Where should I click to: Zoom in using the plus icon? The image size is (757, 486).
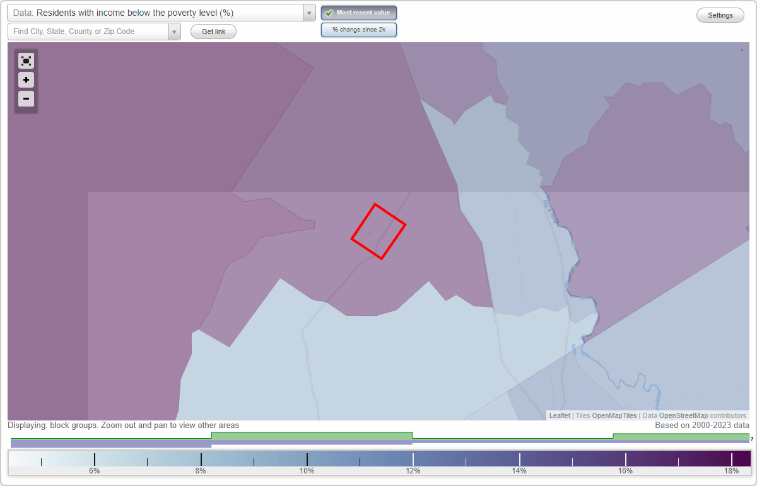click(26, 79)
